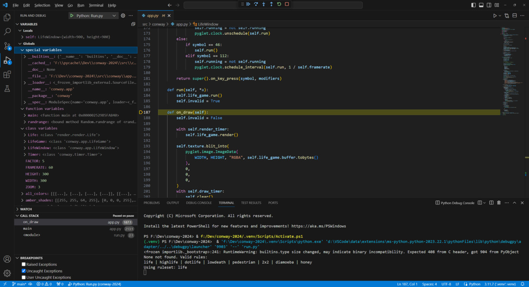This screenshot has width=529, height=287.
Task: Enable User Uncaught Exceptions breakpoints
Action: [x=23, y=277]
